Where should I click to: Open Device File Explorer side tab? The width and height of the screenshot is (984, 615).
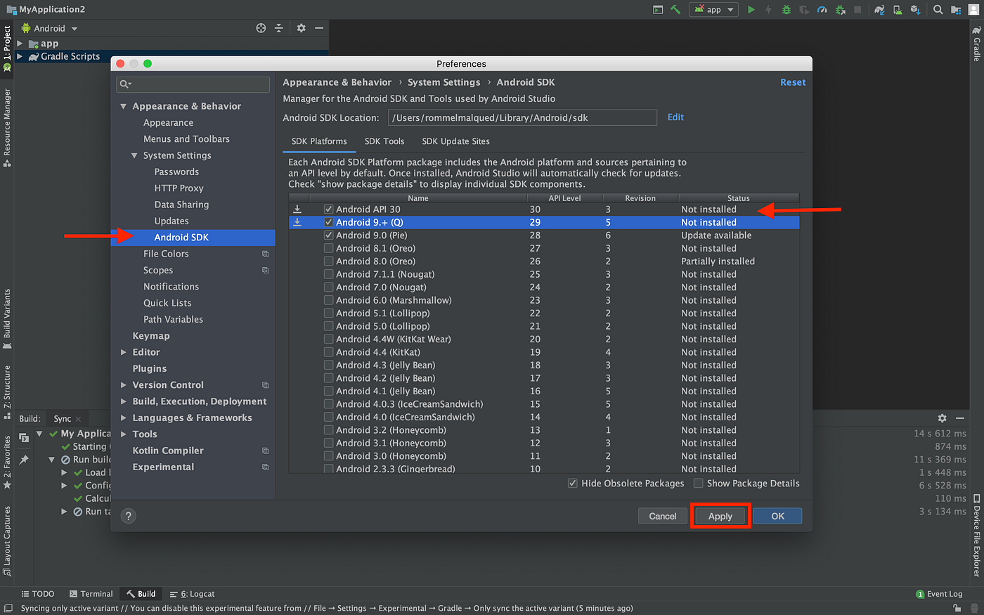[976, 536]
